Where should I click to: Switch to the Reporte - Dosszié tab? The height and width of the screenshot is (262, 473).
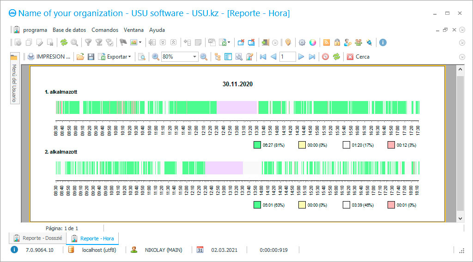click(38, 238)
